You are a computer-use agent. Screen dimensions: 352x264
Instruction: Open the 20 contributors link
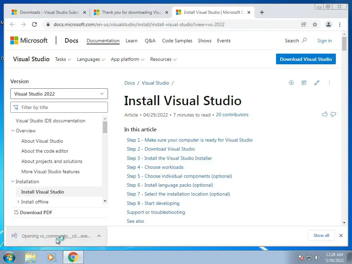click(x=232, y=114)
